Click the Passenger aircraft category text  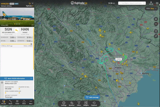[9, 97]
